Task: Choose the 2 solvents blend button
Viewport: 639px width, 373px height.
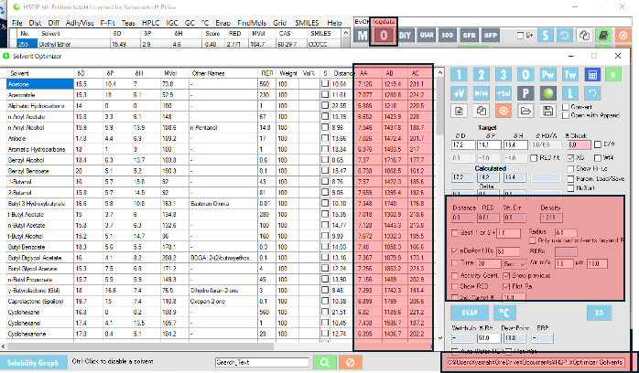Action: pyautogui.click(x=481, y=74)
